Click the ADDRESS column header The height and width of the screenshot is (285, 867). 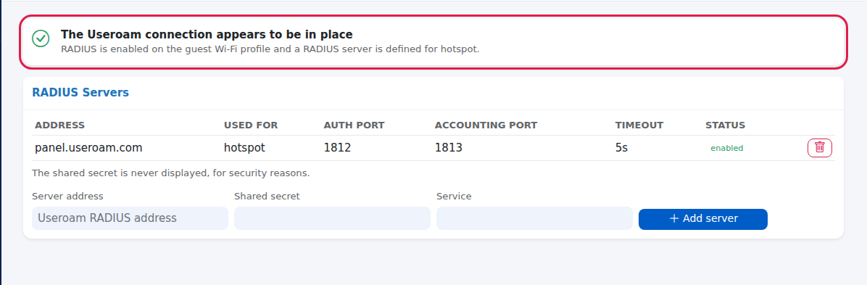59,125
